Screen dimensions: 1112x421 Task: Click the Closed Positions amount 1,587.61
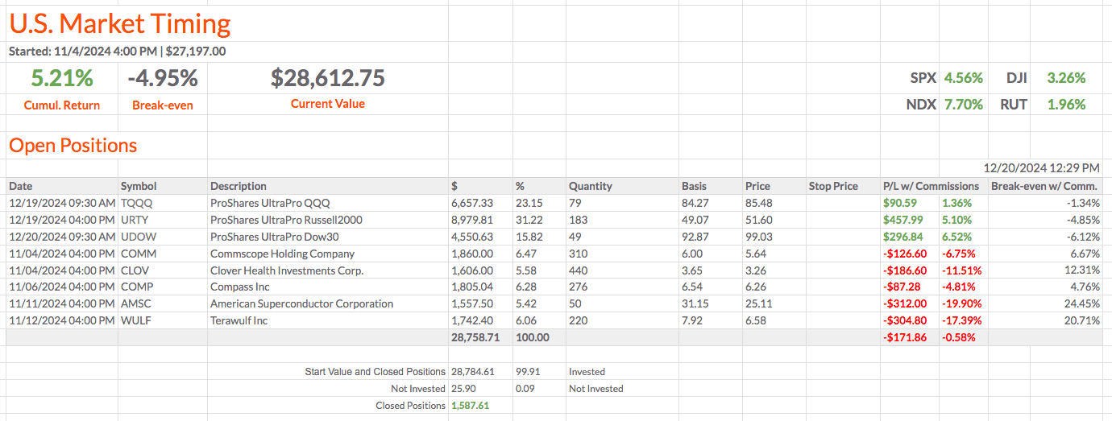(x=470, y=406)
